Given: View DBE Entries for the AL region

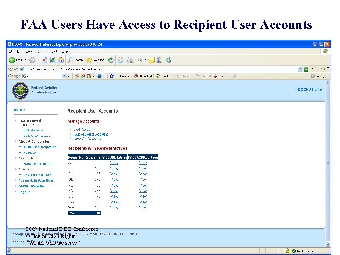Looking at the screenshot, I should [114, 163].
